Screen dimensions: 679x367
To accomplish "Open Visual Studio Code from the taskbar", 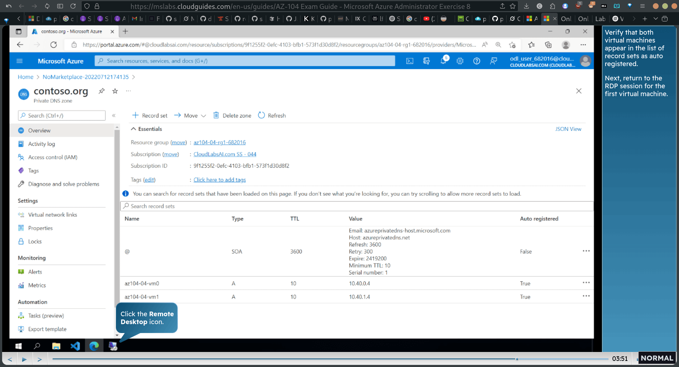I will pyautogui.click(x=75, y=346).
